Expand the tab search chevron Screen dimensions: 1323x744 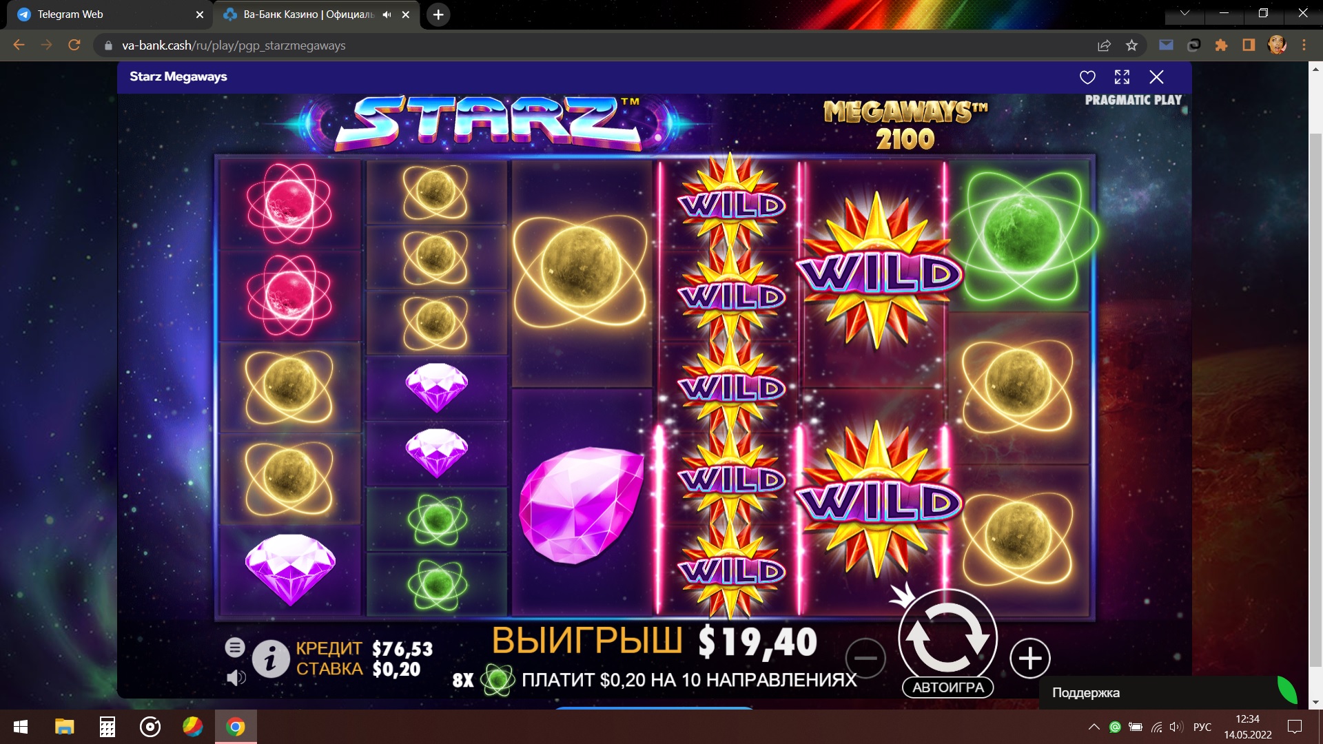pos(1184,13)
